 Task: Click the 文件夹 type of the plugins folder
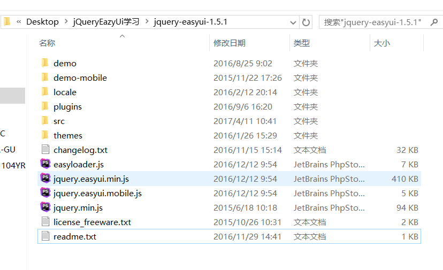click(x=305, y=107)
